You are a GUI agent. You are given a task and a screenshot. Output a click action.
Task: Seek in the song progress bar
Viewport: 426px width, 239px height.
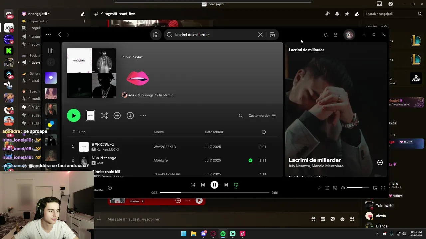point(214,193)
